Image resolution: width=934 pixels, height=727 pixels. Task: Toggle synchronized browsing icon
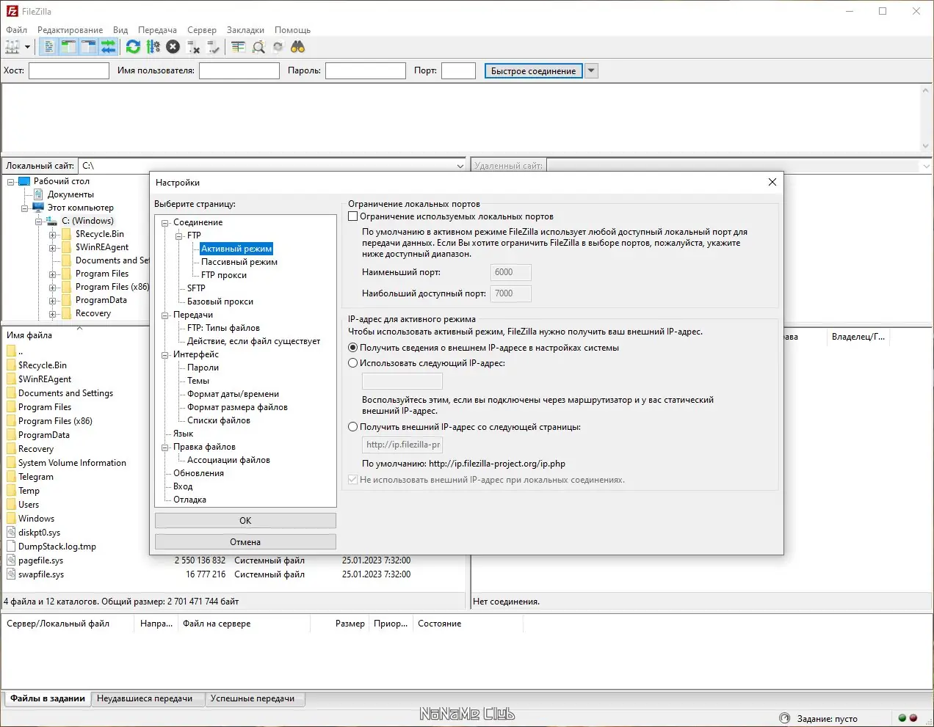278,47
